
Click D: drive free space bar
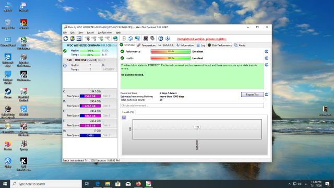(90, 106)
